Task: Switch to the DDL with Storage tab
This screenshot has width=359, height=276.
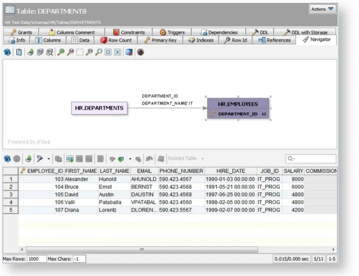Action: pos(305,32)
